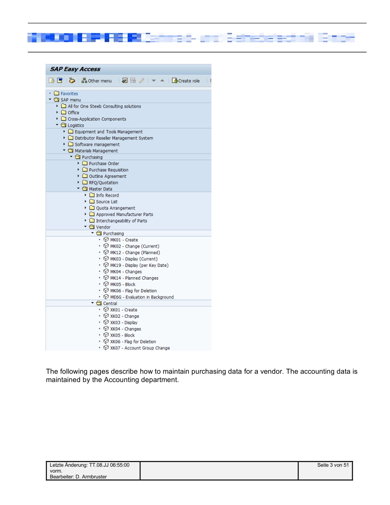This screenshot has width=390, height=505.
Task: Collapse the Master Data node
Action: click(79, 188)
